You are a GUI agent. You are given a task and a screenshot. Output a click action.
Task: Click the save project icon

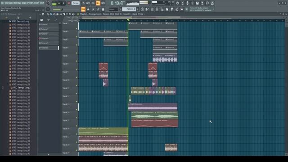click(197, 3)
